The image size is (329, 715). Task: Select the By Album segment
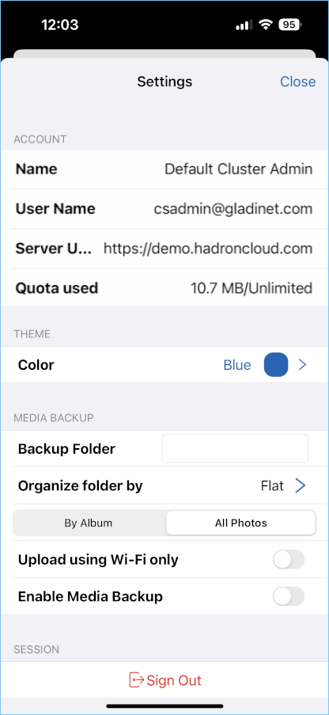coord(89,523)
